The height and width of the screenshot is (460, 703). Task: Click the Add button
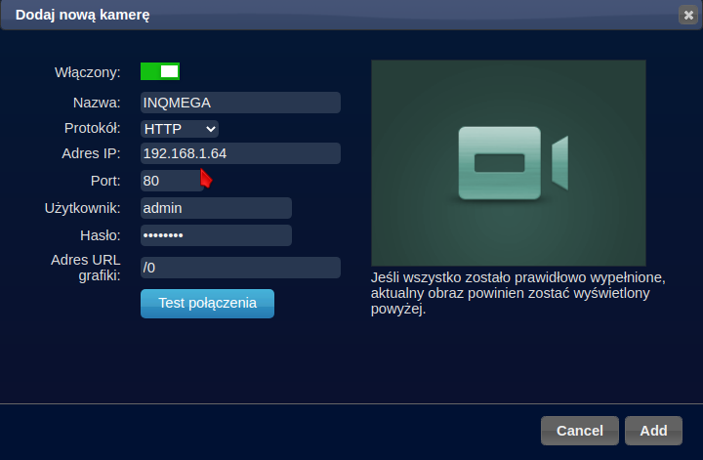point(653,431)
